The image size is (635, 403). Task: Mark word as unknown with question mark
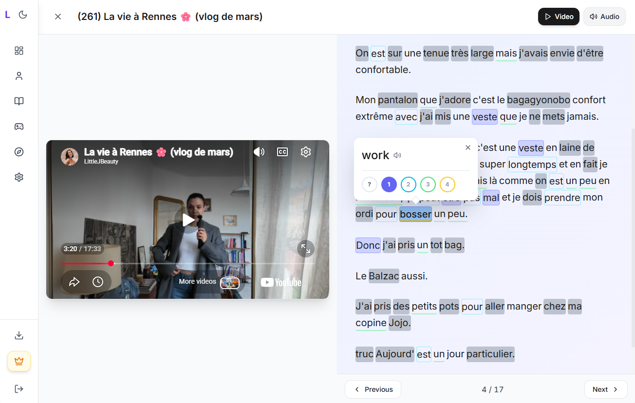[369, 184]
